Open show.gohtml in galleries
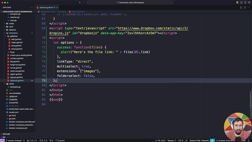 17,49
